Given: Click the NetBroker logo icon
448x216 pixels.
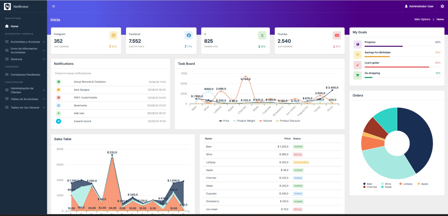Looking at the screenshot, I should pyautogui.click(x=7, y=6).
